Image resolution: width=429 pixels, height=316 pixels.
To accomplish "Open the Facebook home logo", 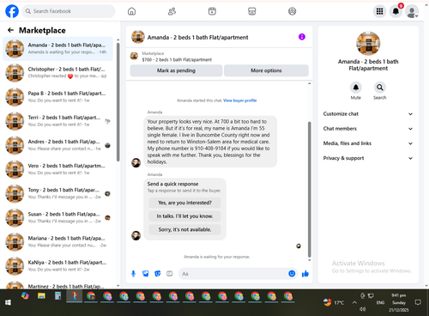I will click(12, 11).
